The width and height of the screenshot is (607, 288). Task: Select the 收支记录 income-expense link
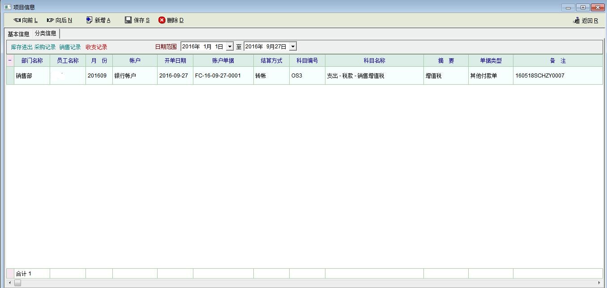point(96,47)
